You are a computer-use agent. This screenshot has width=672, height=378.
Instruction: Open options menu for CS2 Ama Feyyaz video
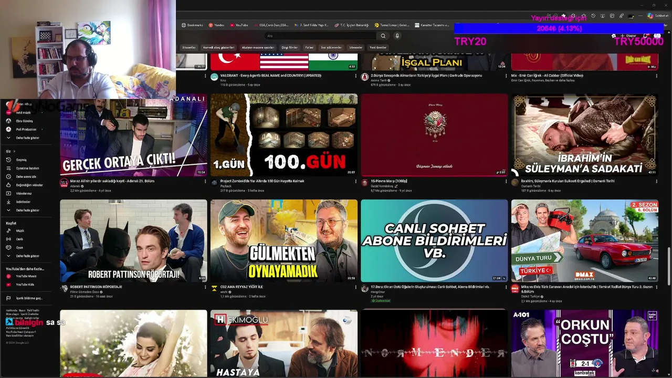click(x=355, y=287)
